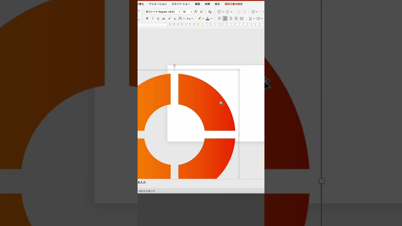
Task: Open numbered list style dropdown
Action: 231,12
